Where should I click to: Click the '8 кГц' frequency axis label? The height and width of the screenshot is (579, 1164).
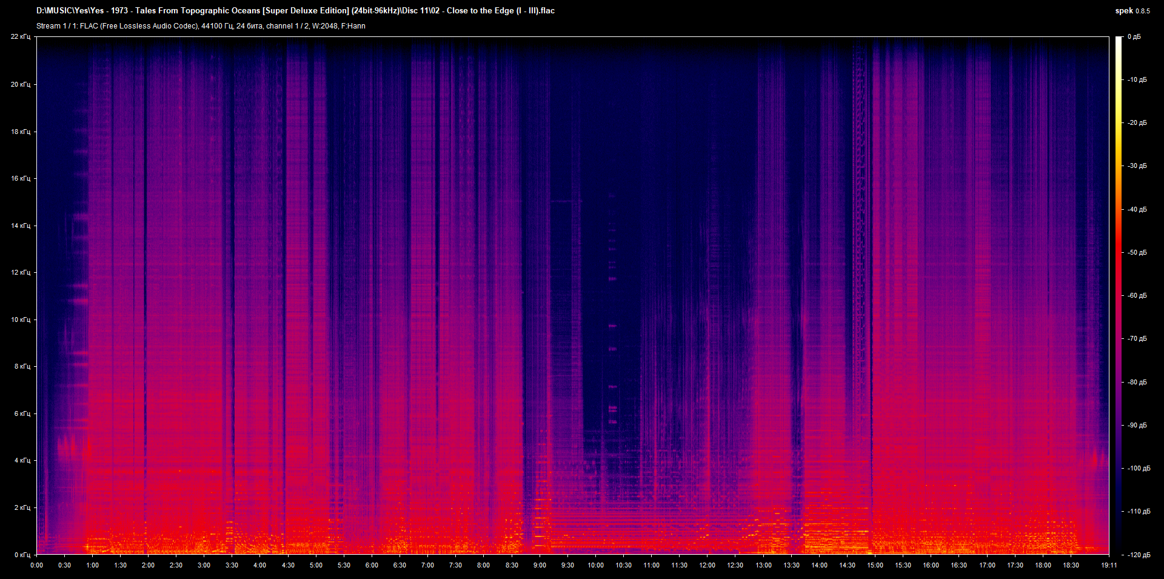coord(22,366)
